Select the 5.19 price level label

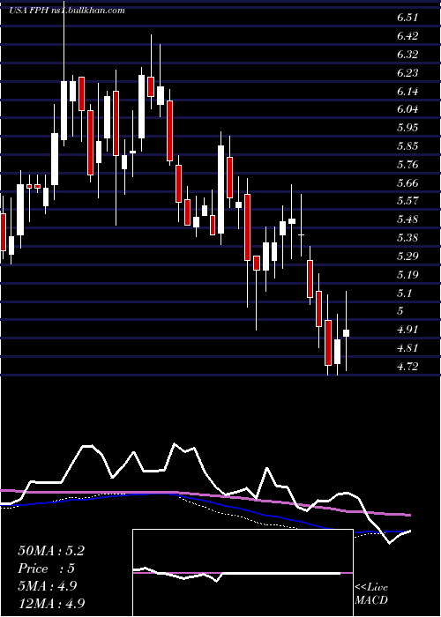coord(407,275)
